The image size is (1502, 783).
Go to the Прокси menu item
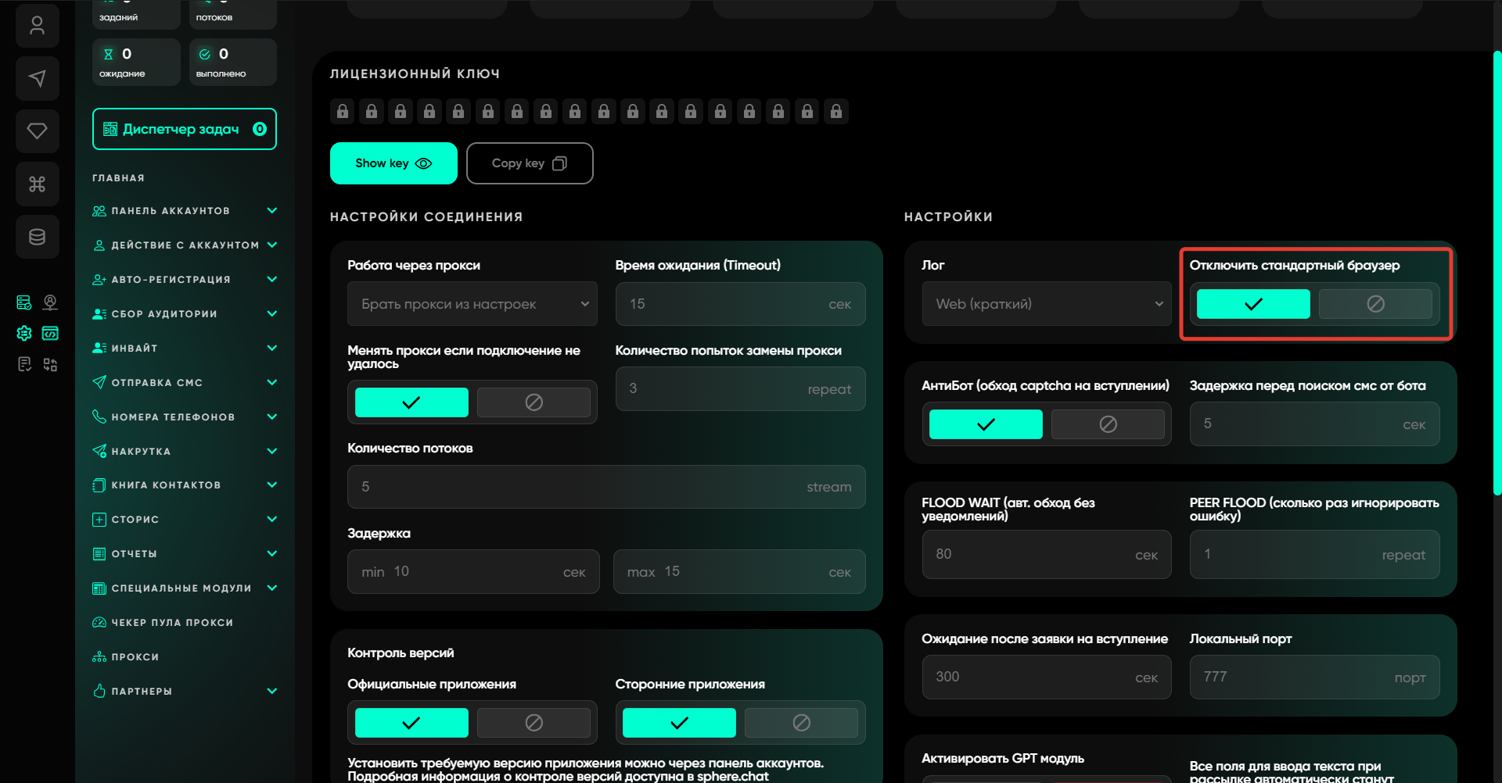pos(135,657)
